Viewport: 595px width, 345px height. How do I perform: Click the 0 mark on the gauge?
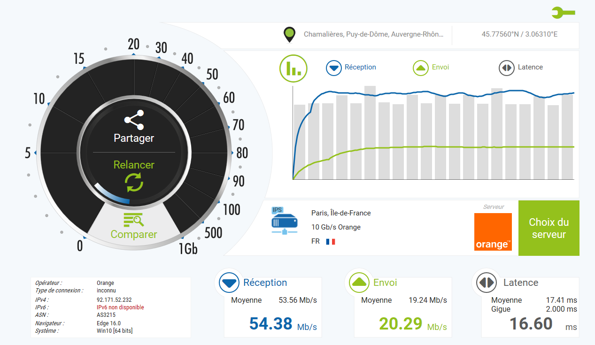click(x=80, y=246)
